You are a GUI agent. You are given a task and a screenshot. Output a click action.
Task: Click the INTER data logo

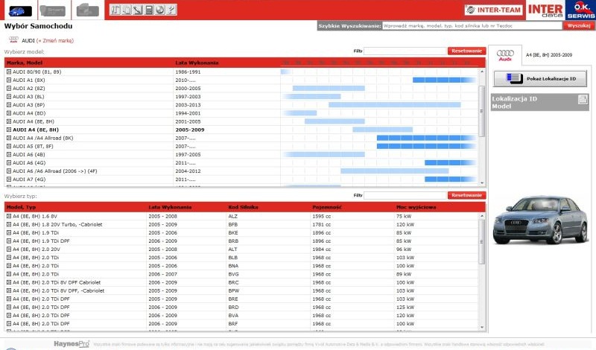(545, 10)
